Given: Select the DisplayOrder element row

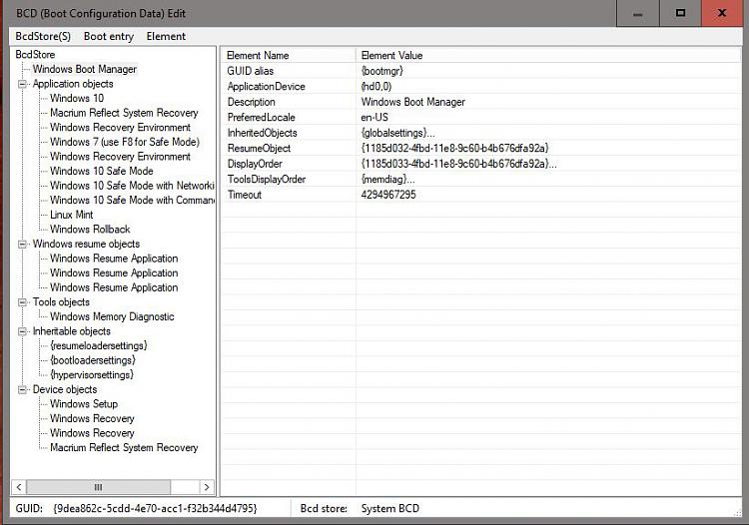Looking at the screenshot, I should point(481,164).
